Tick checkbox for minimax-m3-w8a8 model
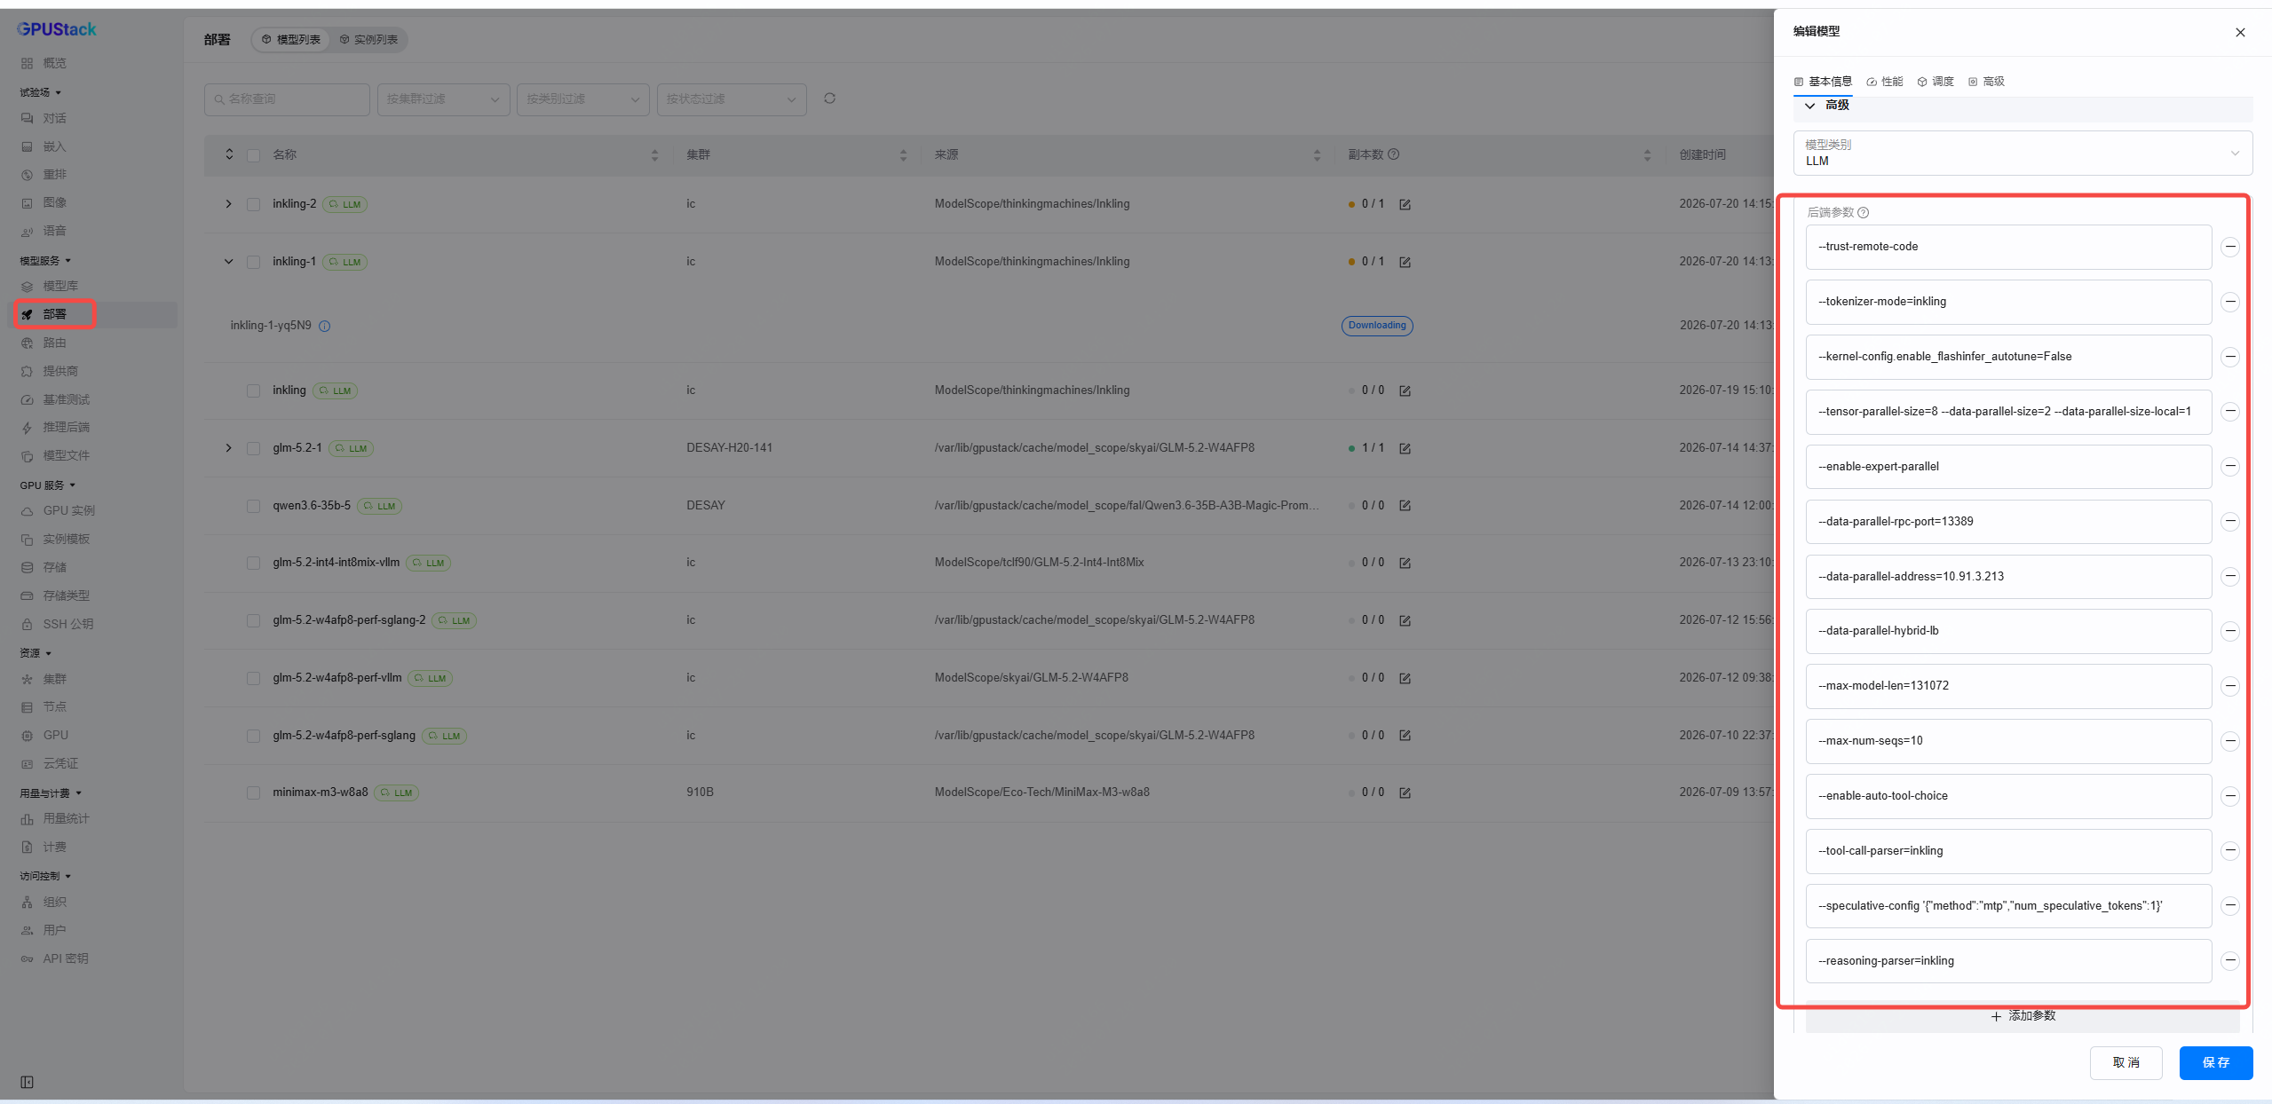 [253, 793]
